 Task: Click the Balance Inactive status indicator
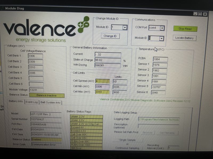pos(47,95)
